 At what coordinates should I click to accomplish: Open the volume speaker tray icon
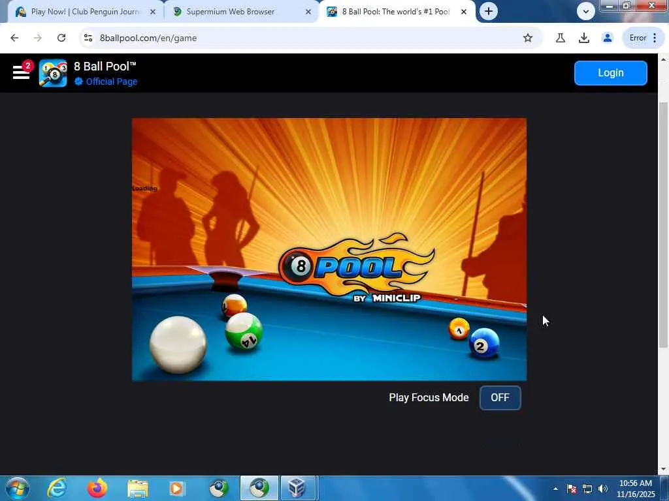click(603, 489)
